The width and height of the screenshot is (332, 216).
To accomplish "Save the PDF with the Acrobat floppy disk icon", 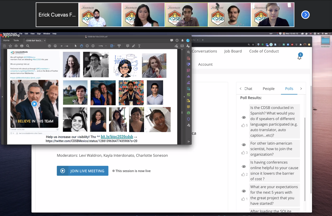I will [4, 46].
